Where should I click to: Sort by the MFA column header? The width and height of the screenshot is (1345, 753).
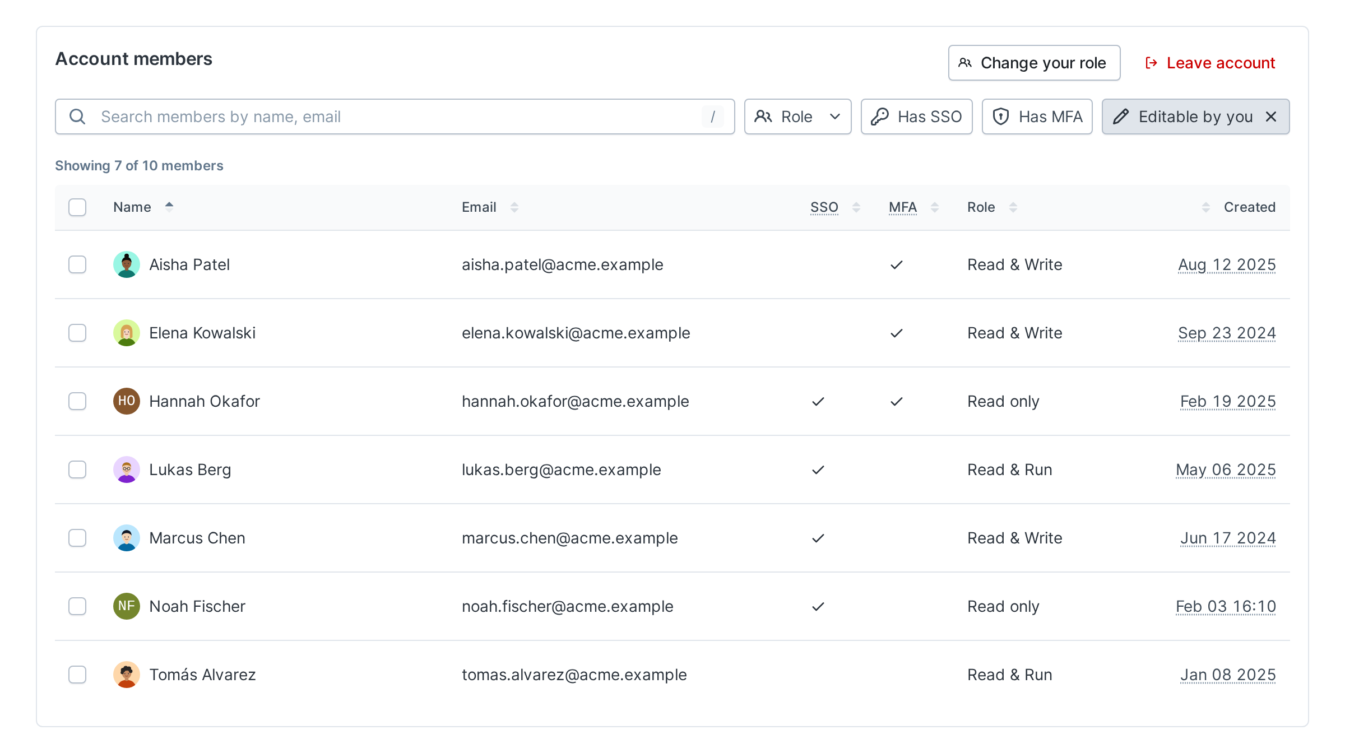(x=903, y=207)
